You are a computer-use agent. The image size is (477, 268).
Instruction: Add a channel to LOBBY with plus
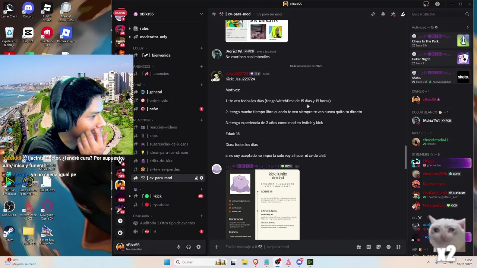[201, 48]
